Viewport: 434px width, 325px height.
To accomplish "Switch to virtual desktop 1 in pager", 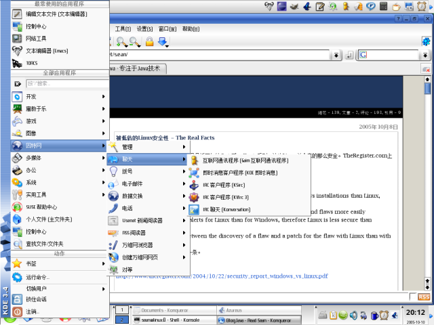I will point(122,310).
